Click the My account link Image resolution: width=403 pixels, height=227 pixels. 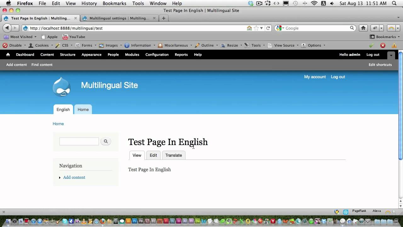[x=315, y=77]
